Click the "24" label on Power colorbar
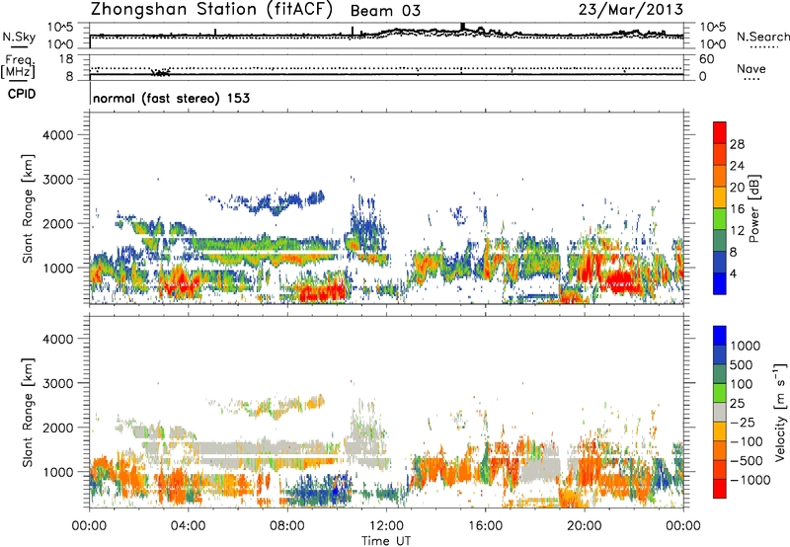The width and height of the screenshot is (790, 547). 737,166
